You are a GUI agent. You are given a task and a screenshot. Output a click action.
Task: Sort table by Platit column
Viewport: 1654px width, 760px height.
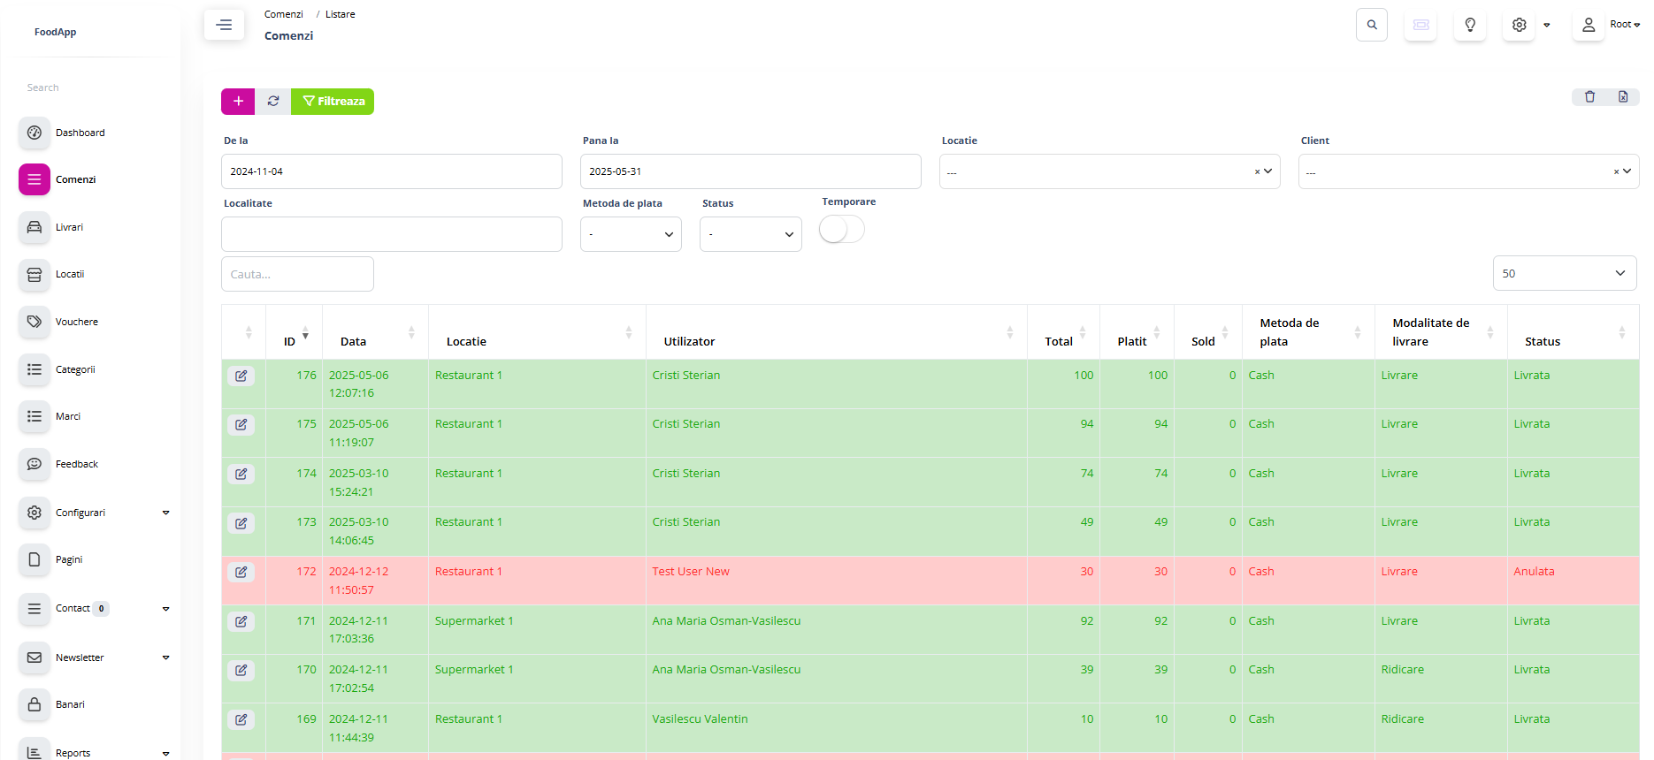1137,333
